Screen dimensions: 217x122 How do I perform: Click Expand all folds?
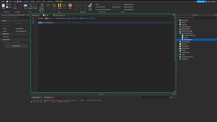click(x=128, y=7)
